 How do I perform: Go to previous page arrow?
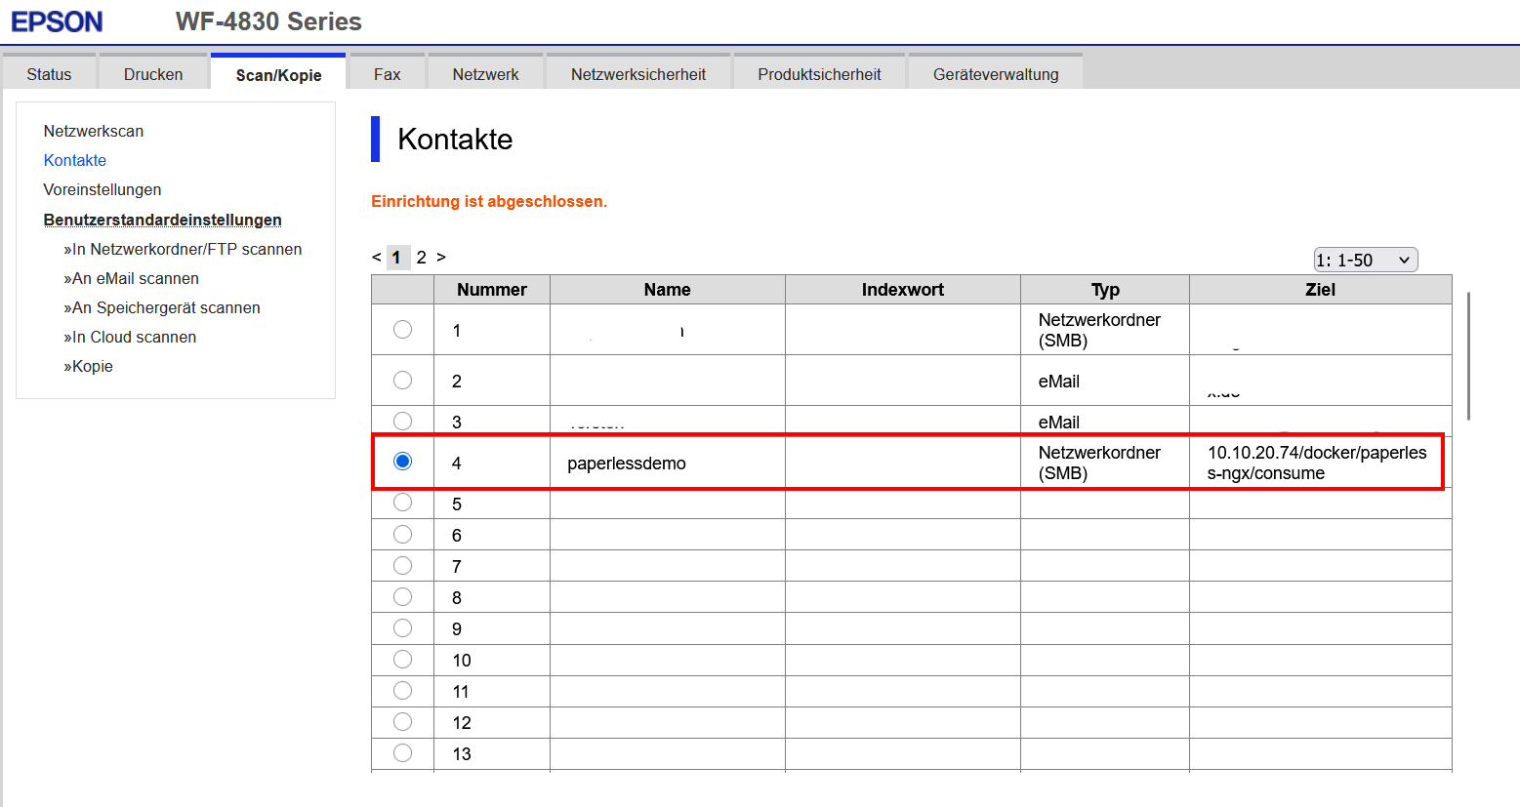(376, 257)
